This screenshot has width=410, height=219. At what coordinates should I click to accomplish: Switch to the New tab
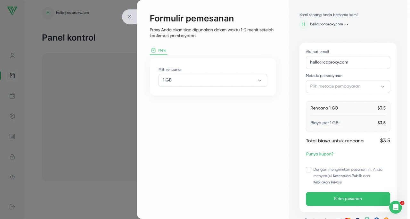(159, 50)
